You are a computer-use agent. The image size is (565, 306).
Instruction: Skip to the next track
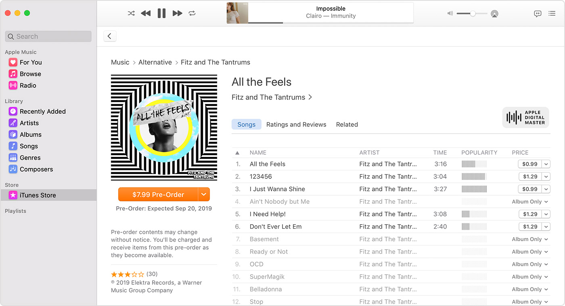[x=177, y=13]
